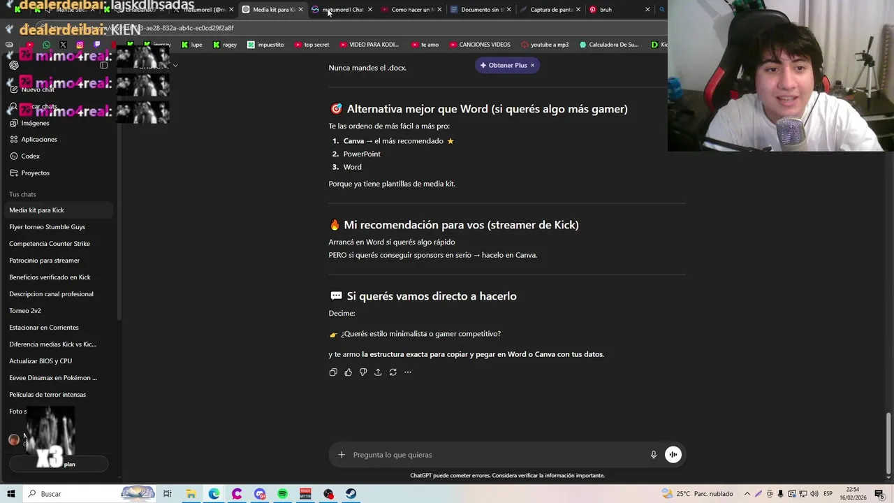Give the response a thumbs up
Image resolution: width=894 pixels, height=503 pixels.
click(348, 372)
